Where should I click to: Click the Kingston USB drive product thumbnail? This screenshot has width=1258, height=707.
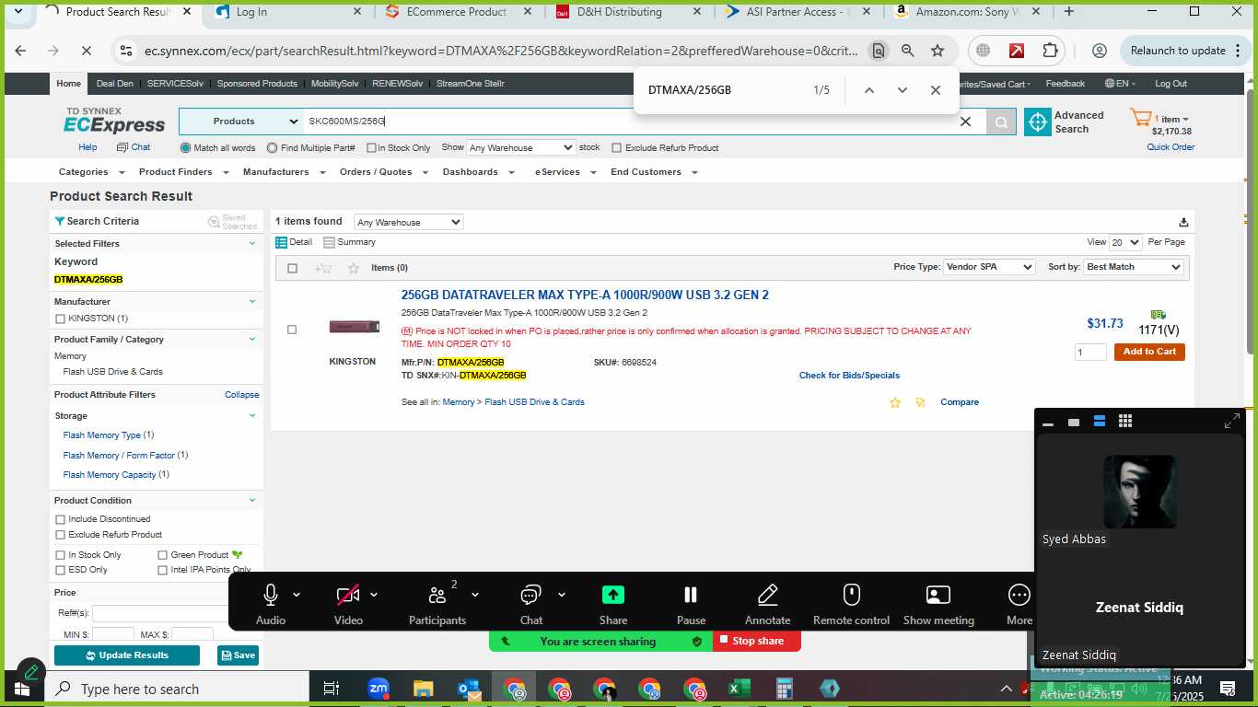coord(354,327)
